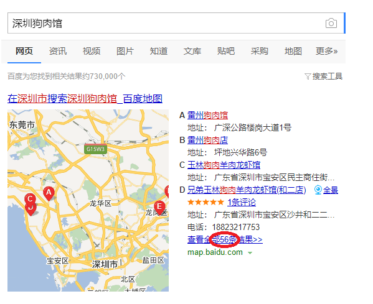Viewport: 373px width, 304px height.
Task: Click the phone number 18823217753
Action: click(x=236, y=228)
